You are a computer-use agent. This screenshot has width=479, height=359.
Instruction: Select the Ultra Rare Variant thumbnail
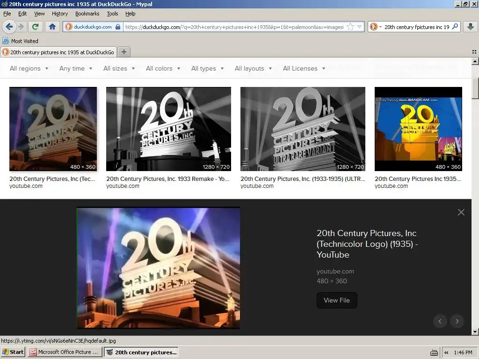click(x=303, y=129)
